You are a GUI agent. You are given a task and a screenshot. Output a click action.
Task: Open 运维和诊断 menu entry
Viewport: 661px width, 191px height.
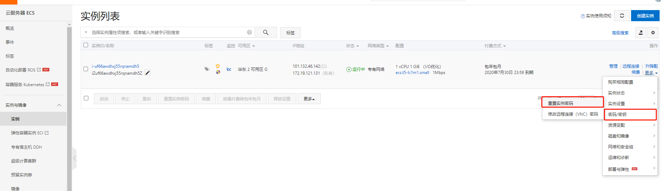tap(630, 158)
